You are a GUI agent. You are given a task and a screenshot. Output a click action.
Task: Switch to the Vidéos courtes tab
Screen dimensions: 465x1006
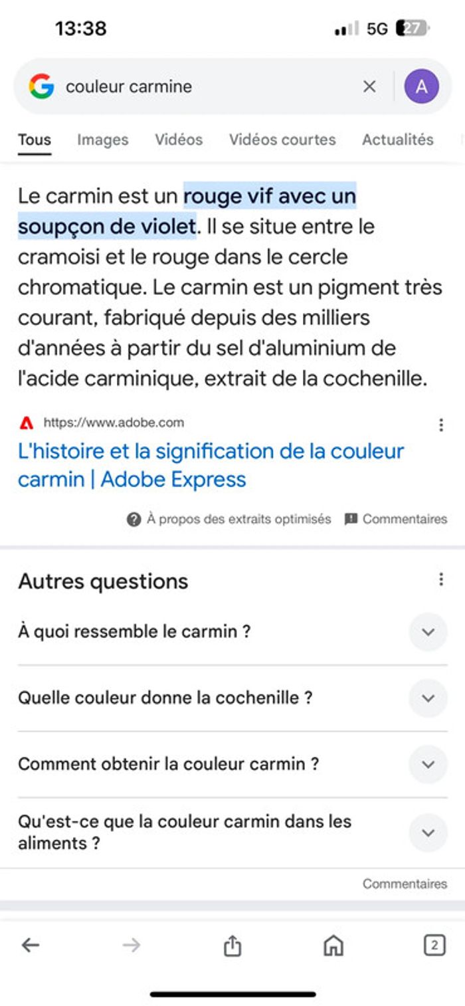(x=282, y=140)
